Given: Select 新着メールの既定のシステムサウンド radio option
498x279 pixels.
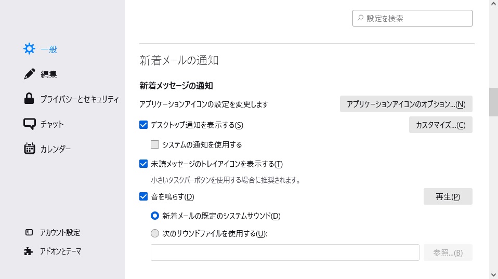Looking at the screenshot, I should (155, 216).
